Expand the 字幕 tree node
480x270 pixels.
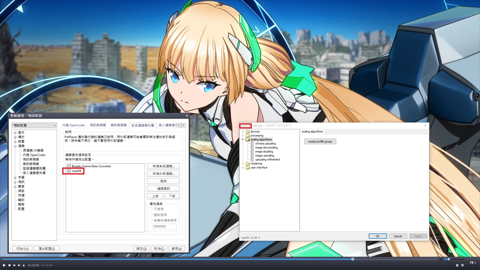(x=15, y=178)
